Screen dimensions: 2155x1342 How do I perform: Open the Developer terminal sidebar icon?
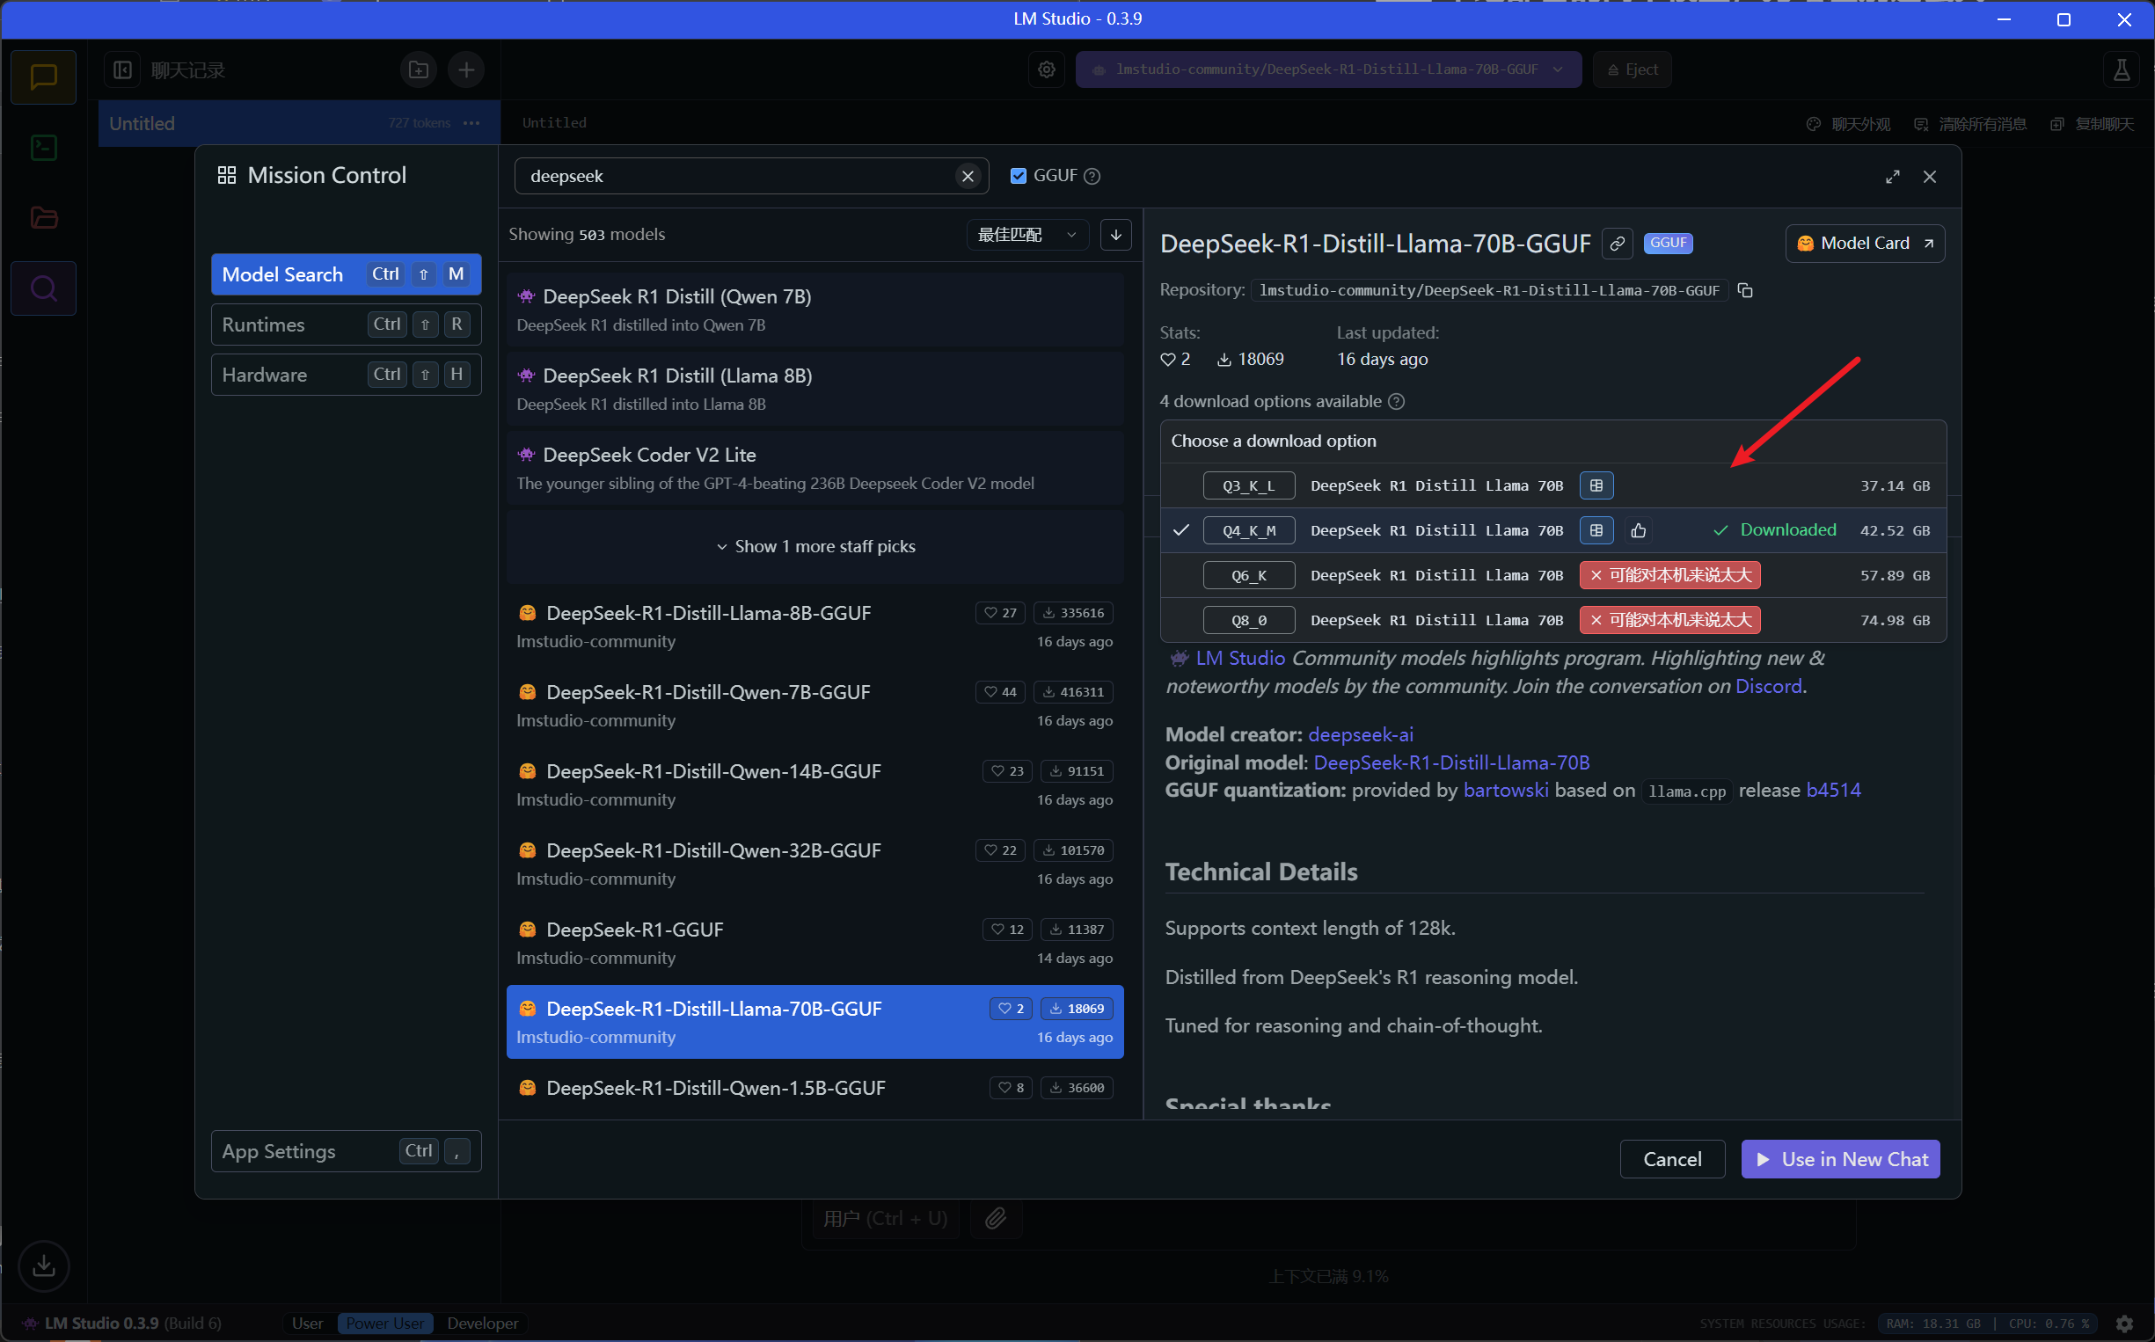[x=43, y=148]
